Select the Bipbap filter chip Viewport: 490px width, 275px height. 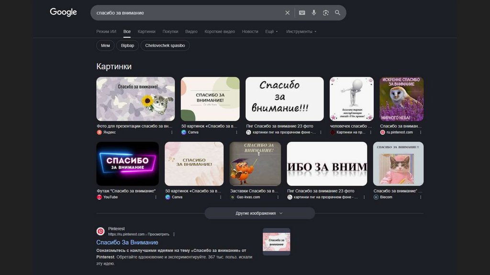pyautogui.click(x=127, y=46)
